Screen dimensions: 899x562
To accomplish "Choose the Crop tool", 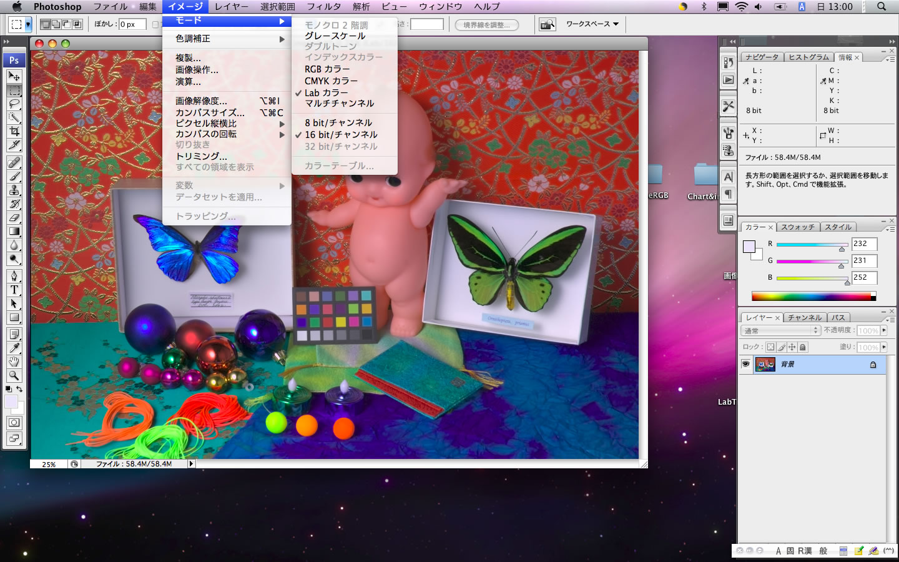I will click(14, 131).
